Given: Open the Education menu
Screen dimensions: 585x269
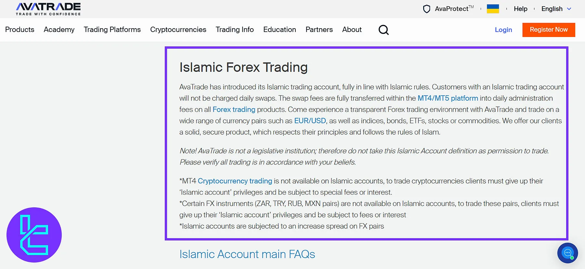Looking at the screenshot, I should pos(279,30).
